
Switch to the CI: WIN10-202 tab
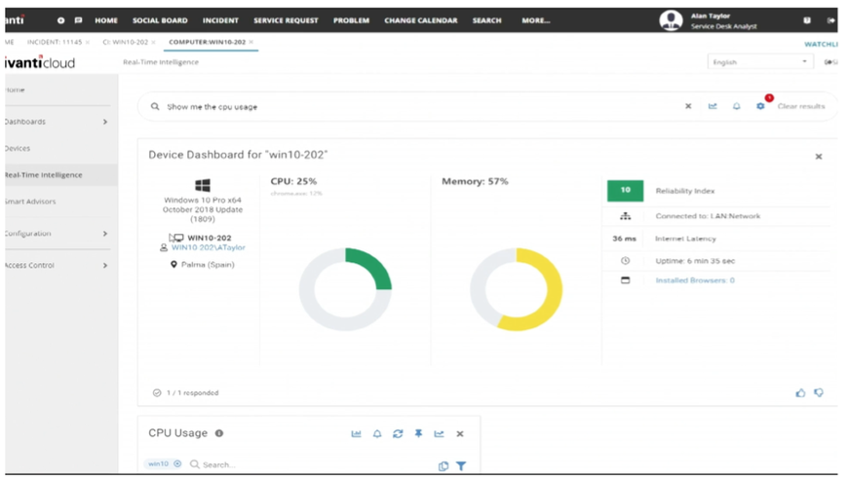click(x=126, y=42)
